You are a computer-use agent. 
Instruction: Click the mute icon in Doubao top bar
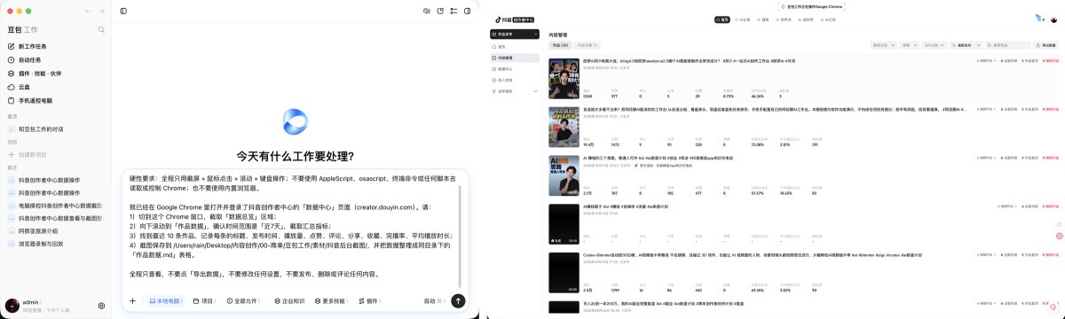[427, 11]
